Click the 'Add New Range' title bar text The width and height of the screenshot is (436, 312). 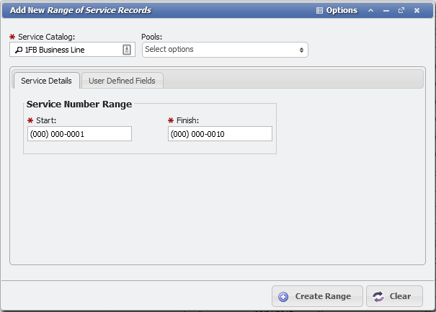[81, 11]
